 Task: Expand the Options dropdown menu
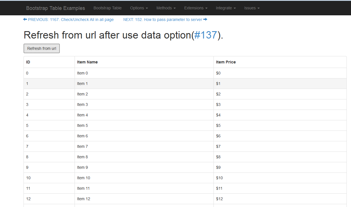(139, 8)
